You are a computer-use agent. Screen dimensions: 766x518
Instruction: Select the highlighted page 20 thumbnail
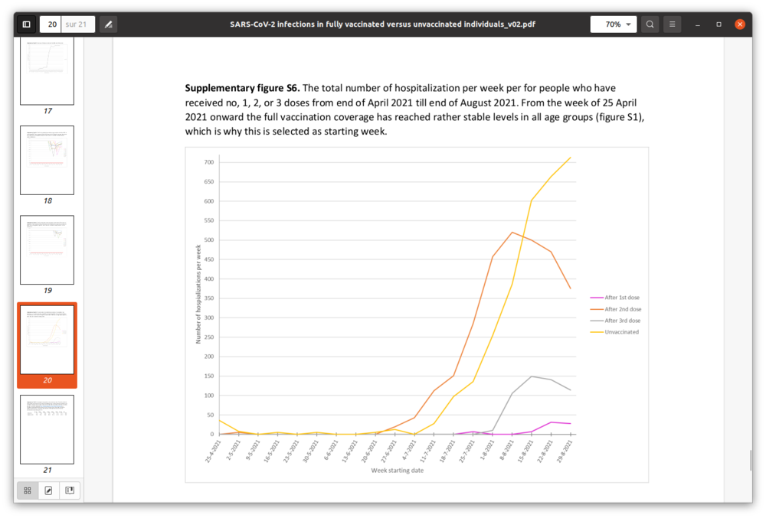tap(47, 340)
